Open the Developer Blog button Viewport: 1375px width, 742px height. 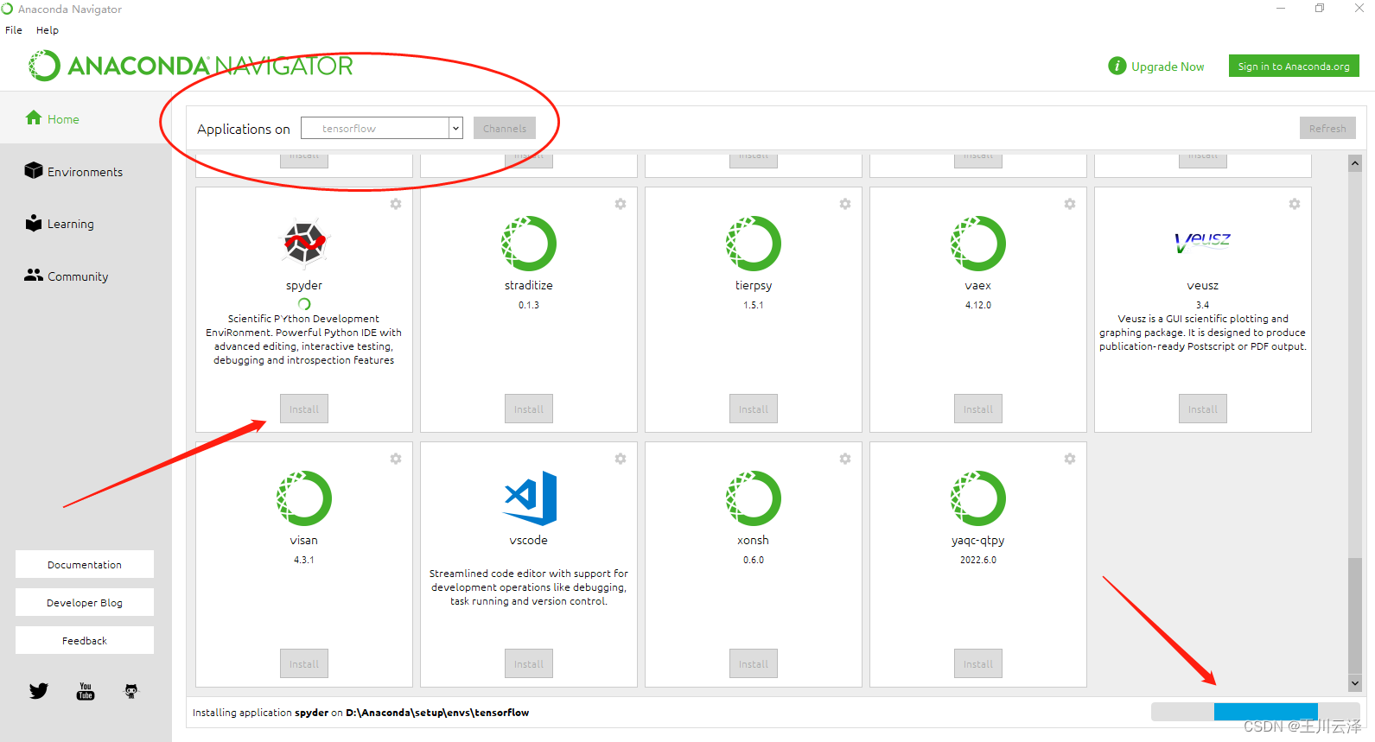(x=85, y=602)
